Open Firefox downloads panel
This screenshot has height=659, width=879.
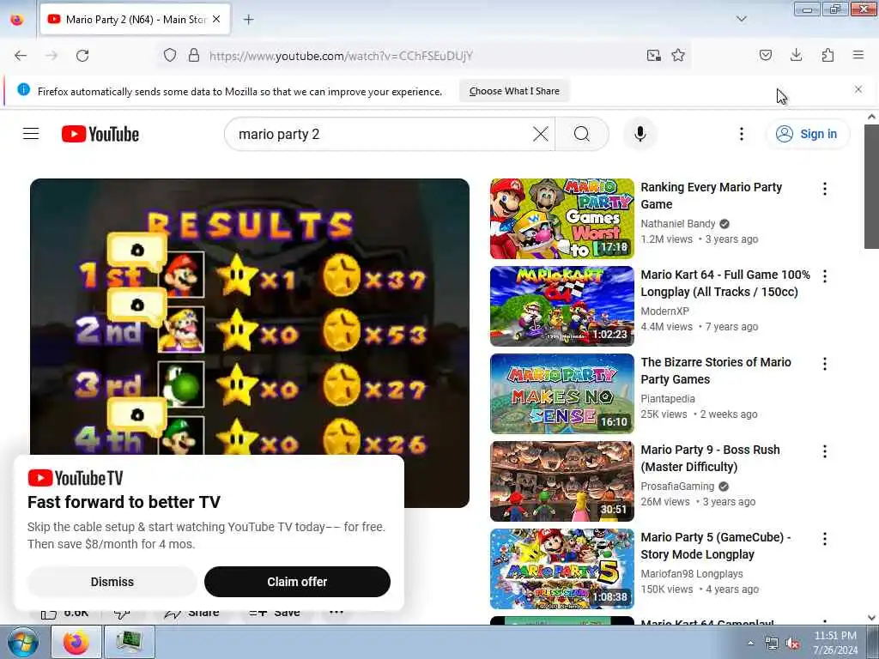pyautogui.click(x=796, y=55)
